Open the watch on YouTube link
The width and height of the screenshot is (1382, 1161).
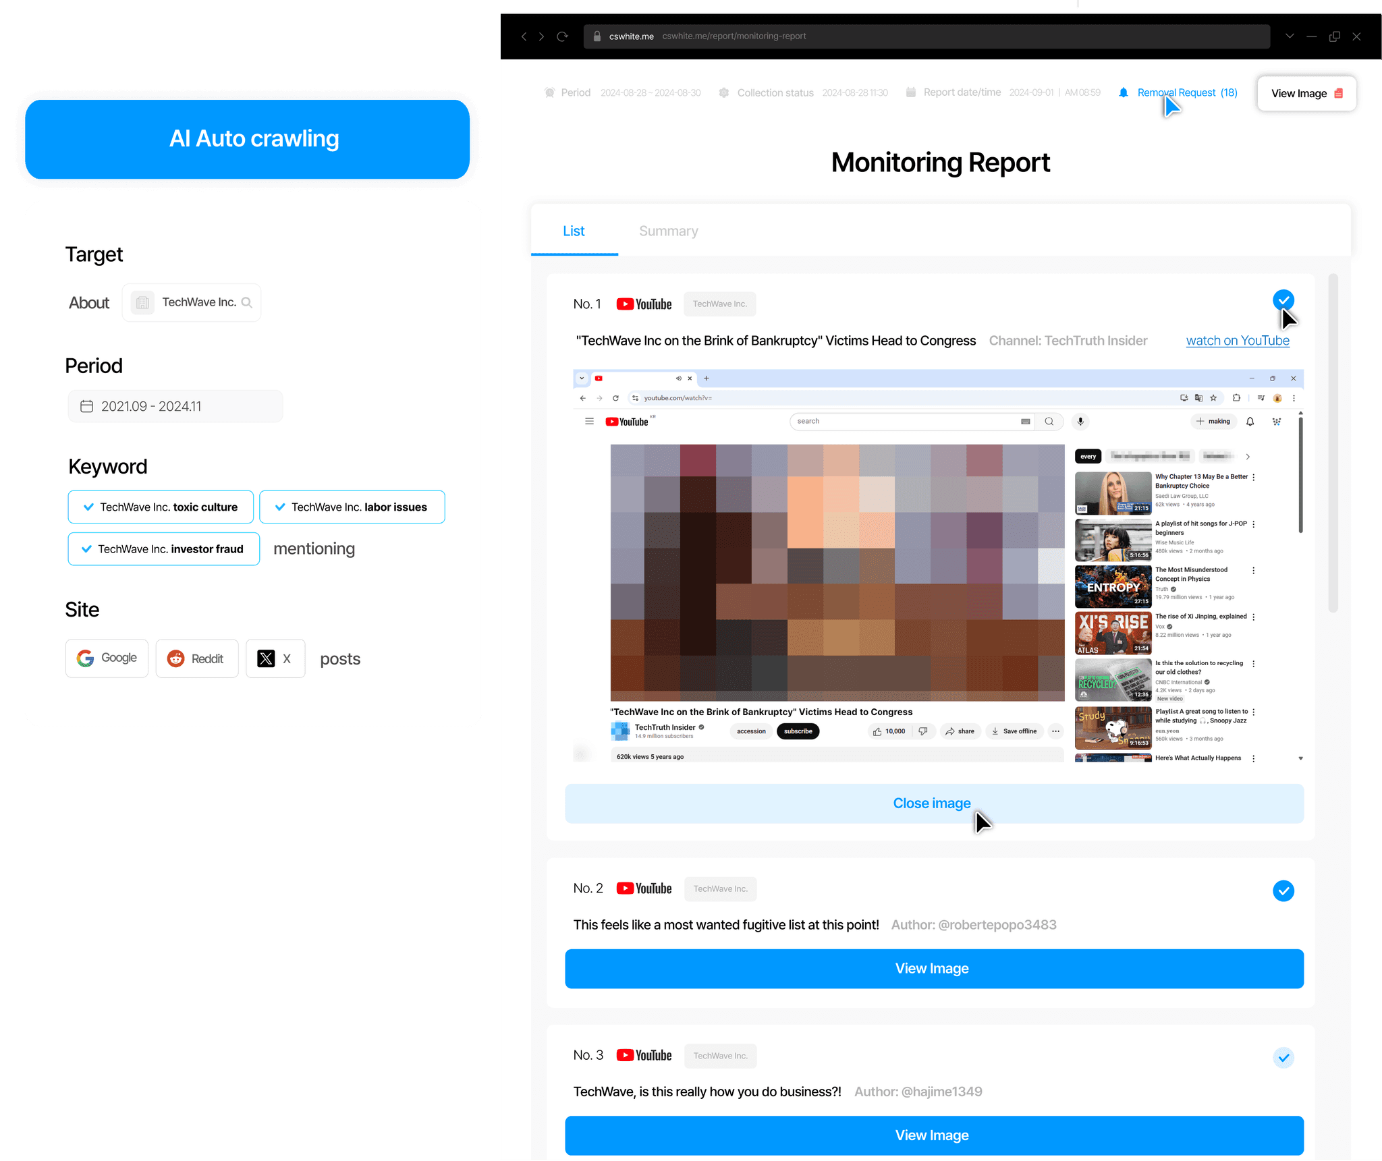1237,341
